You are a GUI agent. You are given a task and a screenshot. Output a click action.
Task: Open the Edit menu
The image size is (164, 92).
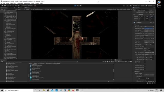click(4, 3)
